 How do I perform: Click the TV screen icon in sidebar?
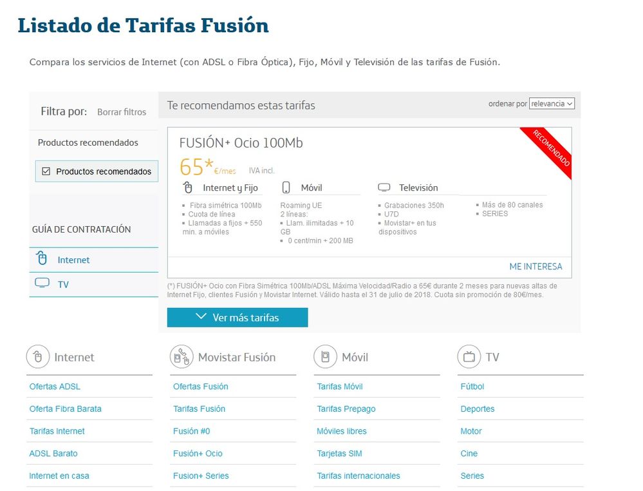[x=42, y=284]
